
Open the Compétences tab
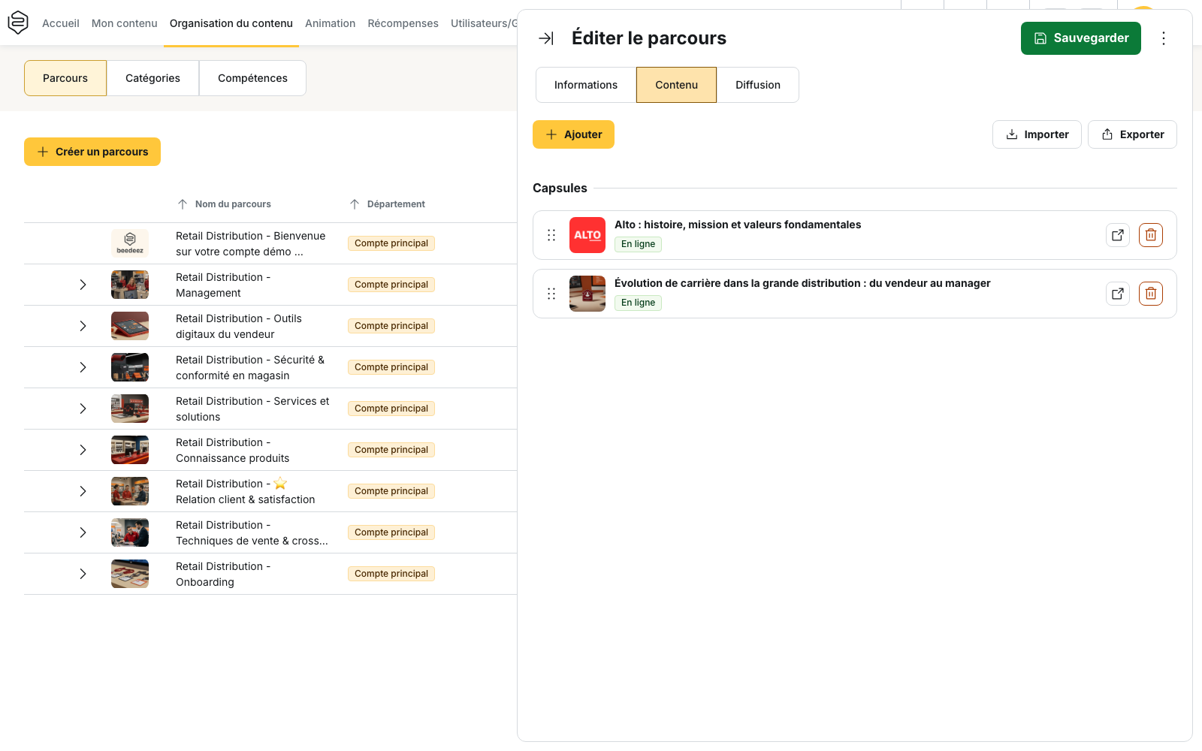coord(252,78)
